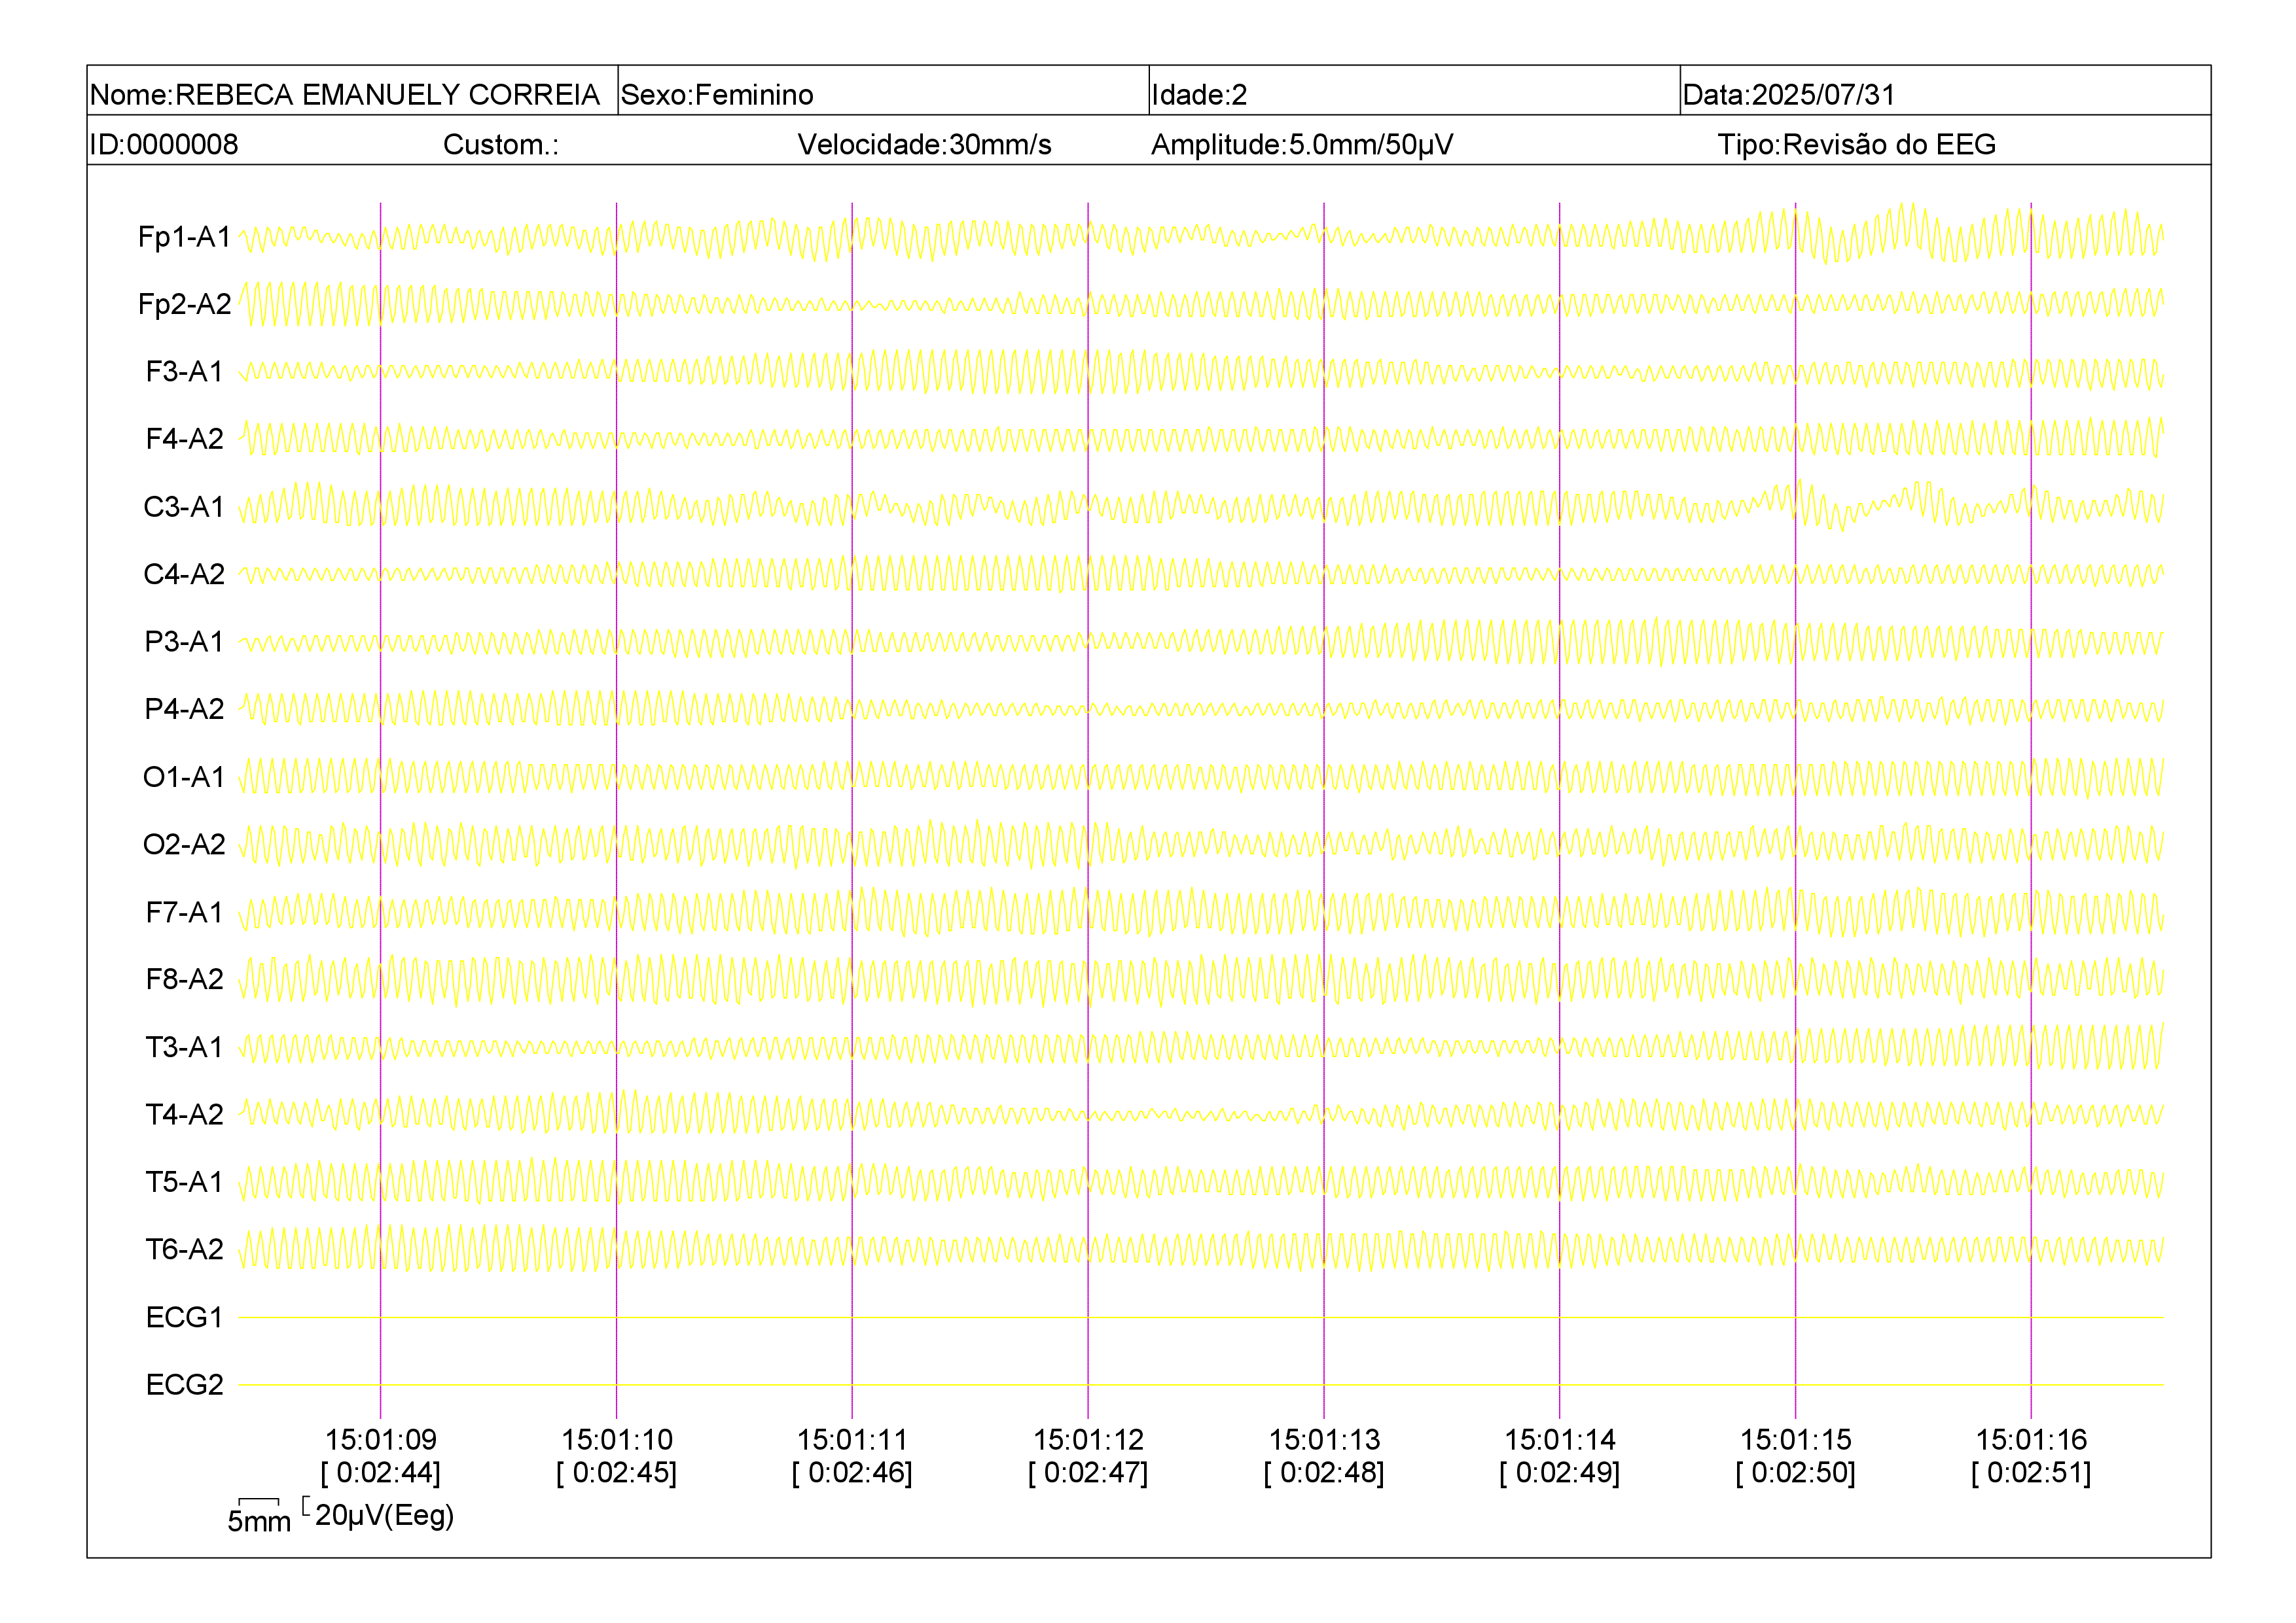Select the T6-A2 channel label
This screenshot has width=2296, height=1623.
pos(184,1249)
